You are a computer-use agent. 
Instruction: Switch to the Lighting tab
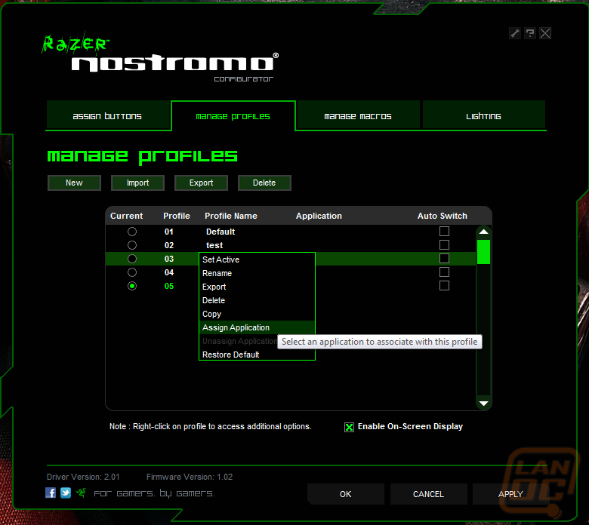[x=483, y=116]
